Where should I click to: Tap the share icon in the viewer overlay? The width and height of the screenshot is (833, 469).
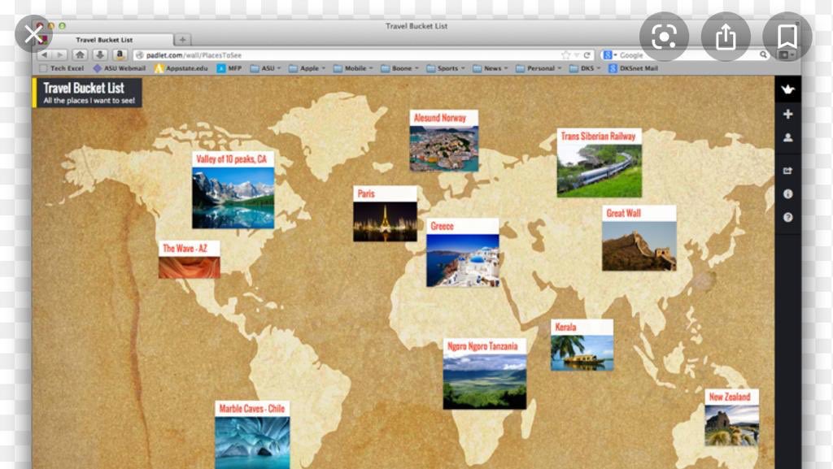coord(725,37)
